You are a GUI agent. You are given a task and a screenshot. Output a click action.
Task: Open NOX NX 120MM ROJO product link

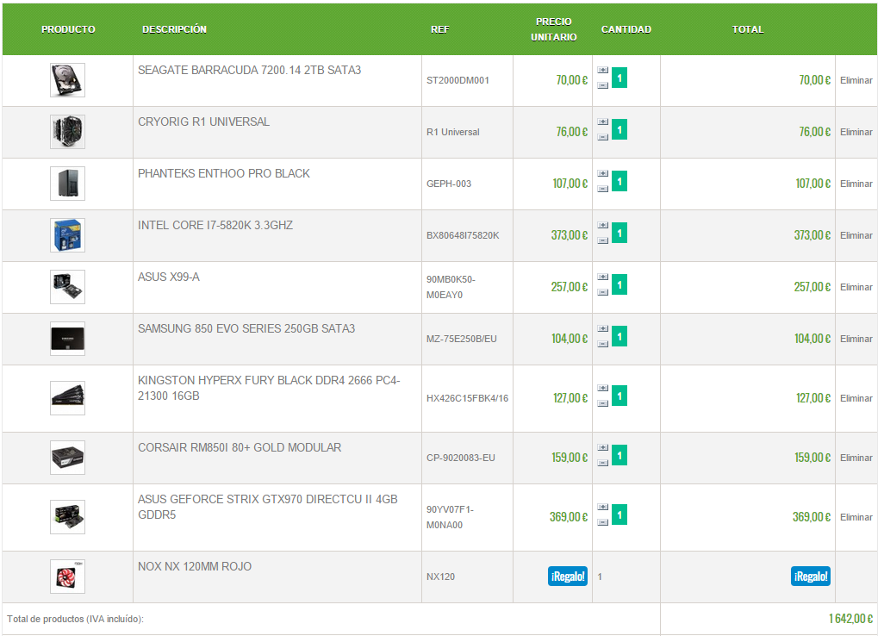[195, 567]
